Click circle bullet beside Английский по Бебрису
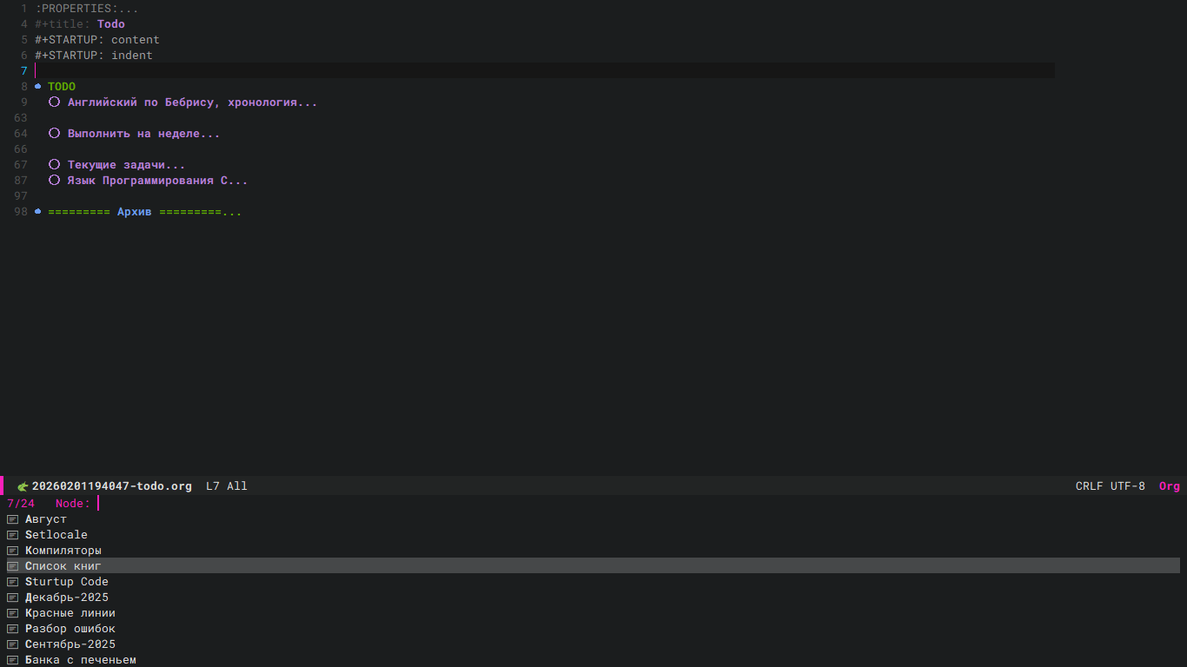The width and height of the screenshot is (1187, 667). [54, 102]
